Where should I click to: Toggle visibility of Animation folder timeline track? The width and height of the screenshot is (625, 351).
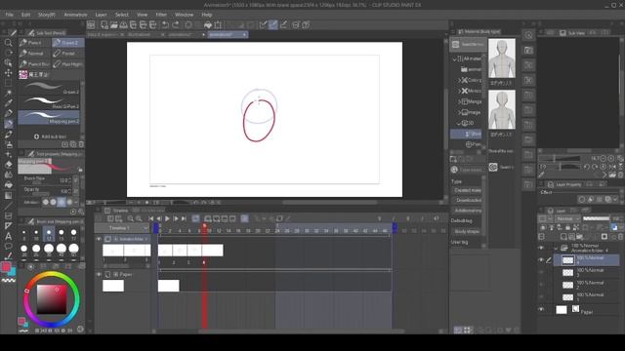[x=99, y=239]
